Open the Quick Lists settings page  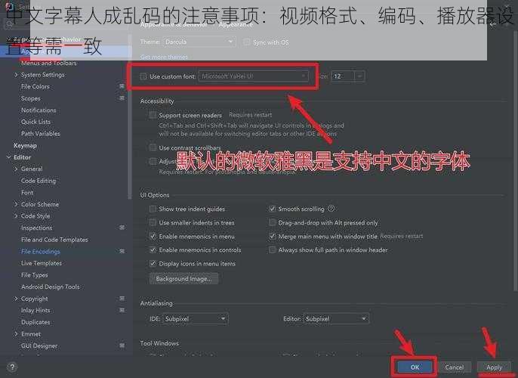36,122
